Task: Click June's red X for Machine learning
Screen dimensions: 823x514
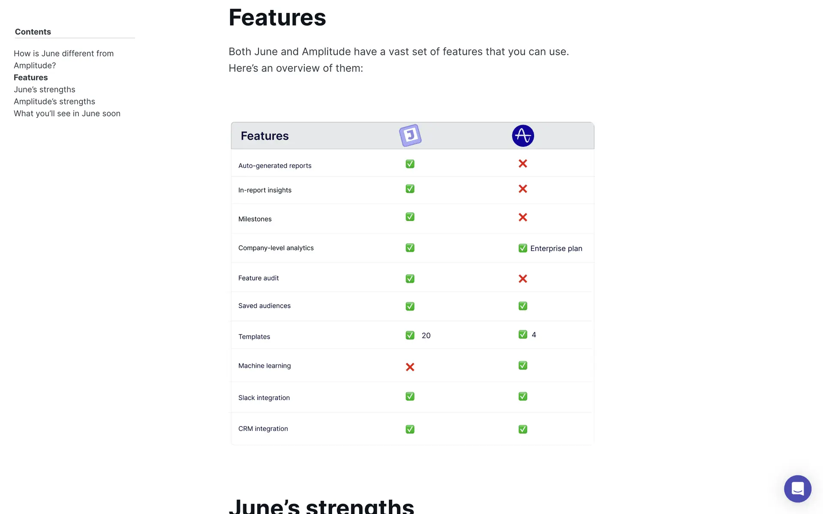Action: click(410, 367)
